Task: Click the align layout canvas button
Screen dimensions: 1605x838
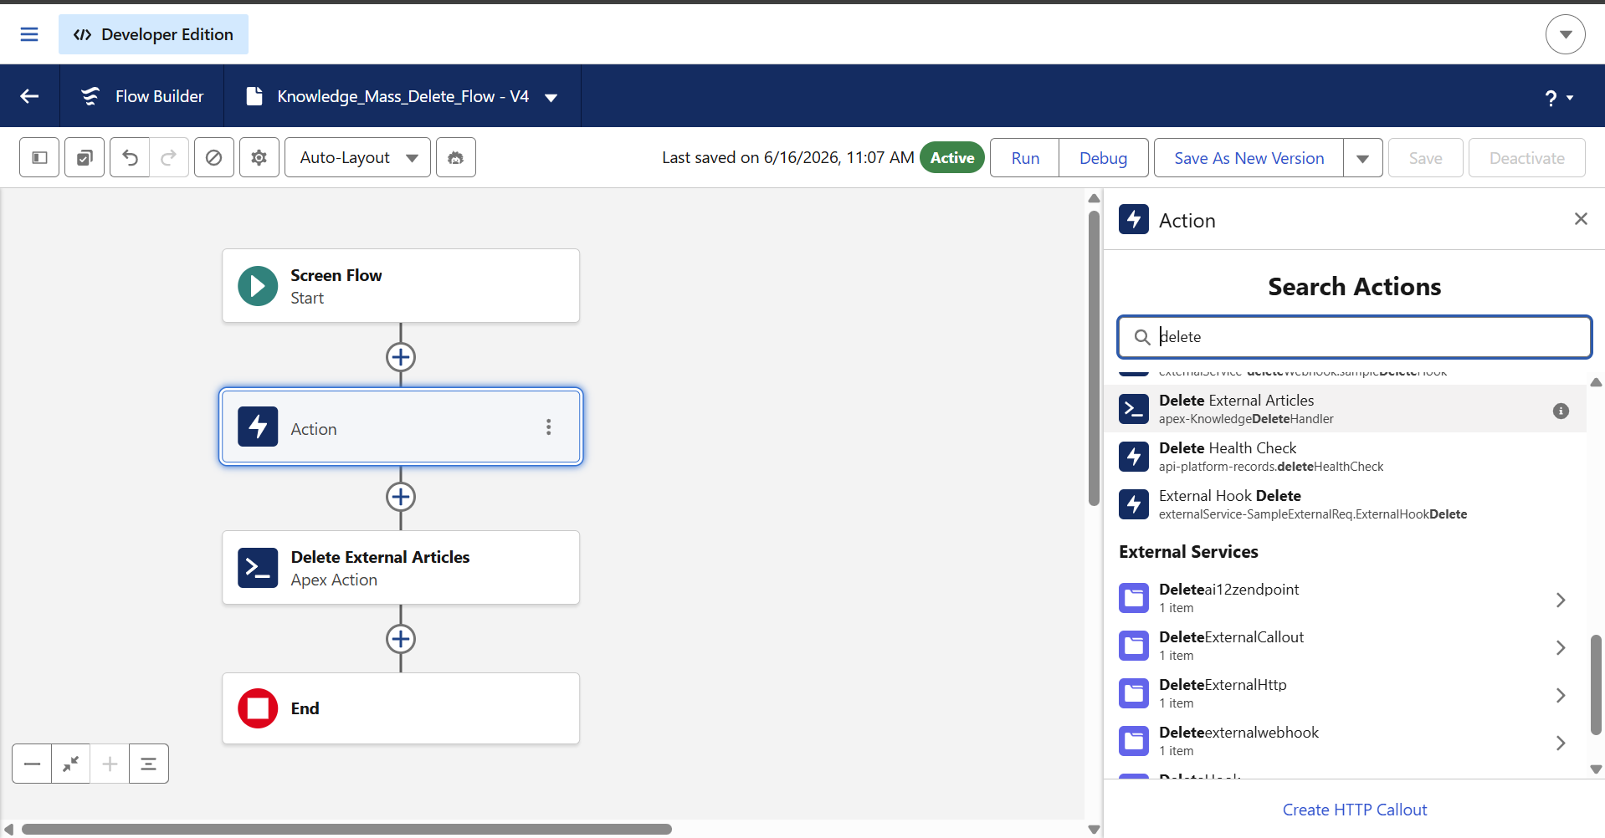Action: pos(149,764)
